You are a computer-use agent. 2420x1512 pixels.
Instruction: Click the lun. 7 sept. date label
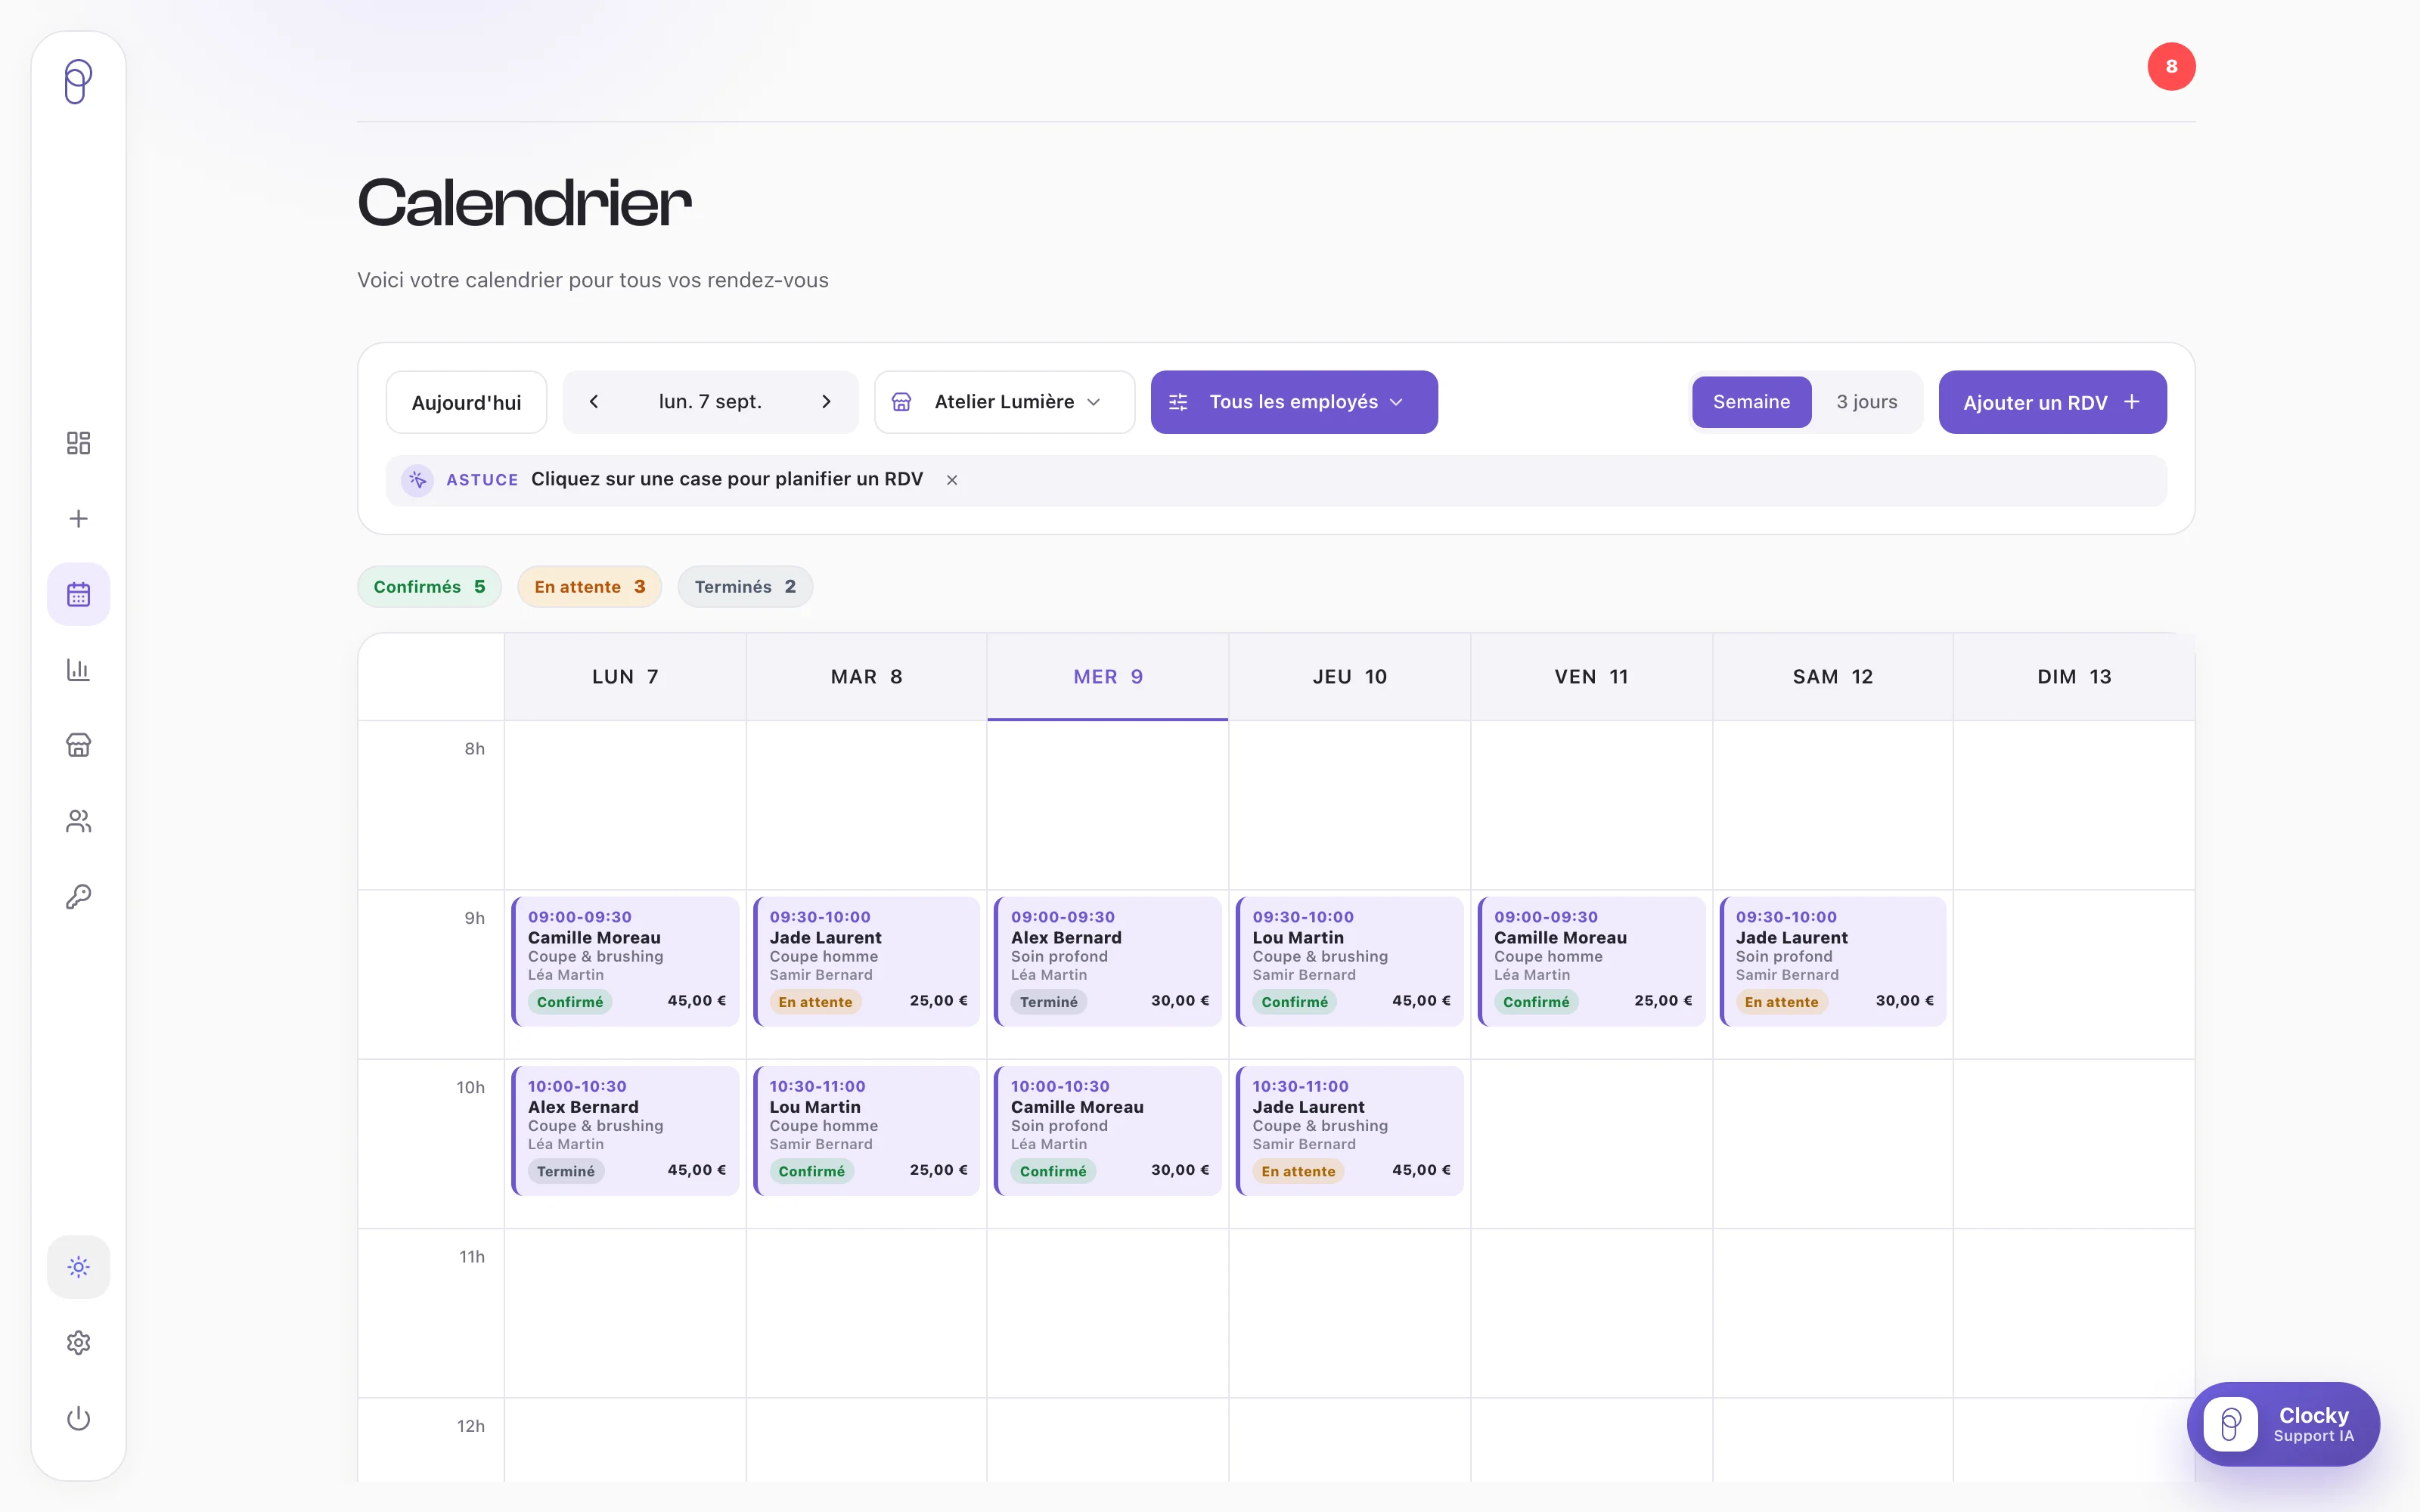pos(710,402)
